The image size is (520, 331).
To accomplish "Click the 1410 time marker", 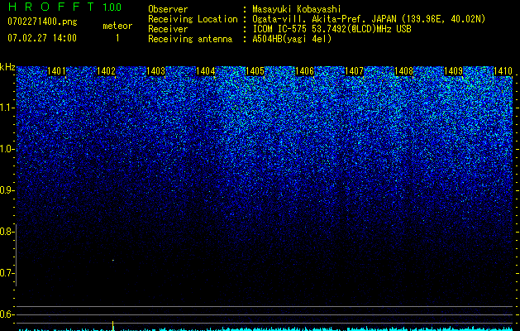I will tap(503, 71).
